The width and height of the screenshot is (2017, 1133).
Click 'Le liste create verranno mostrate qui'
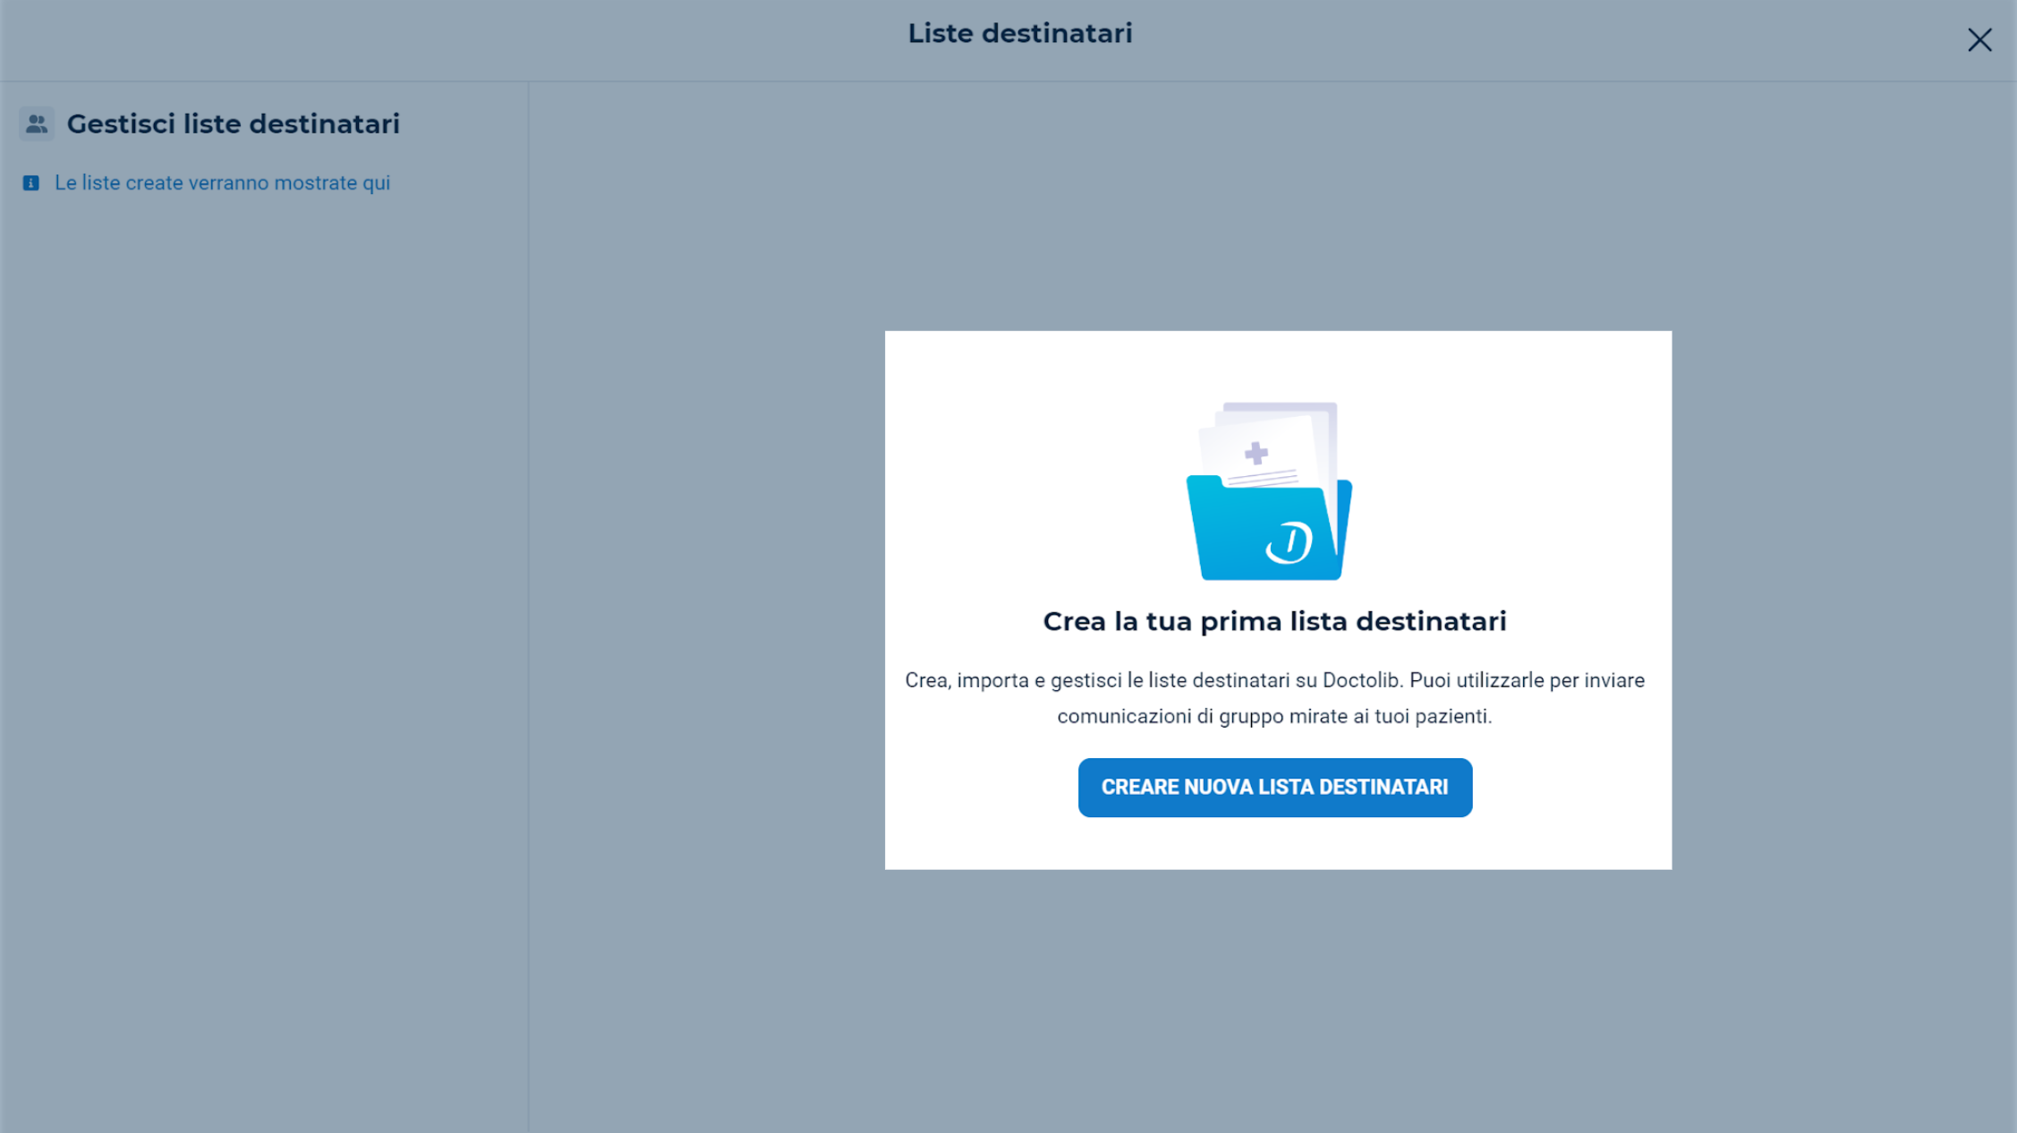point(222,183)
